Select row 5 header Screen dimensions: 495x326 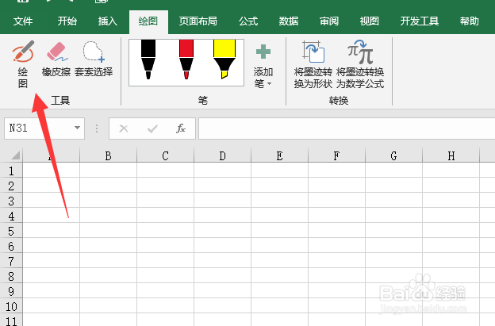point(11,231)
